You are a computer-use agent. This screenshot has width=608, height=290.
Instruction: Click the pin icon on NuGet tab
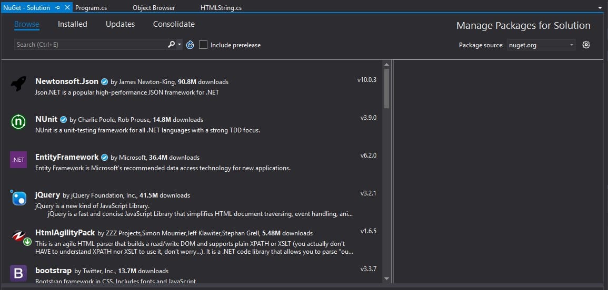coord(58,8)
